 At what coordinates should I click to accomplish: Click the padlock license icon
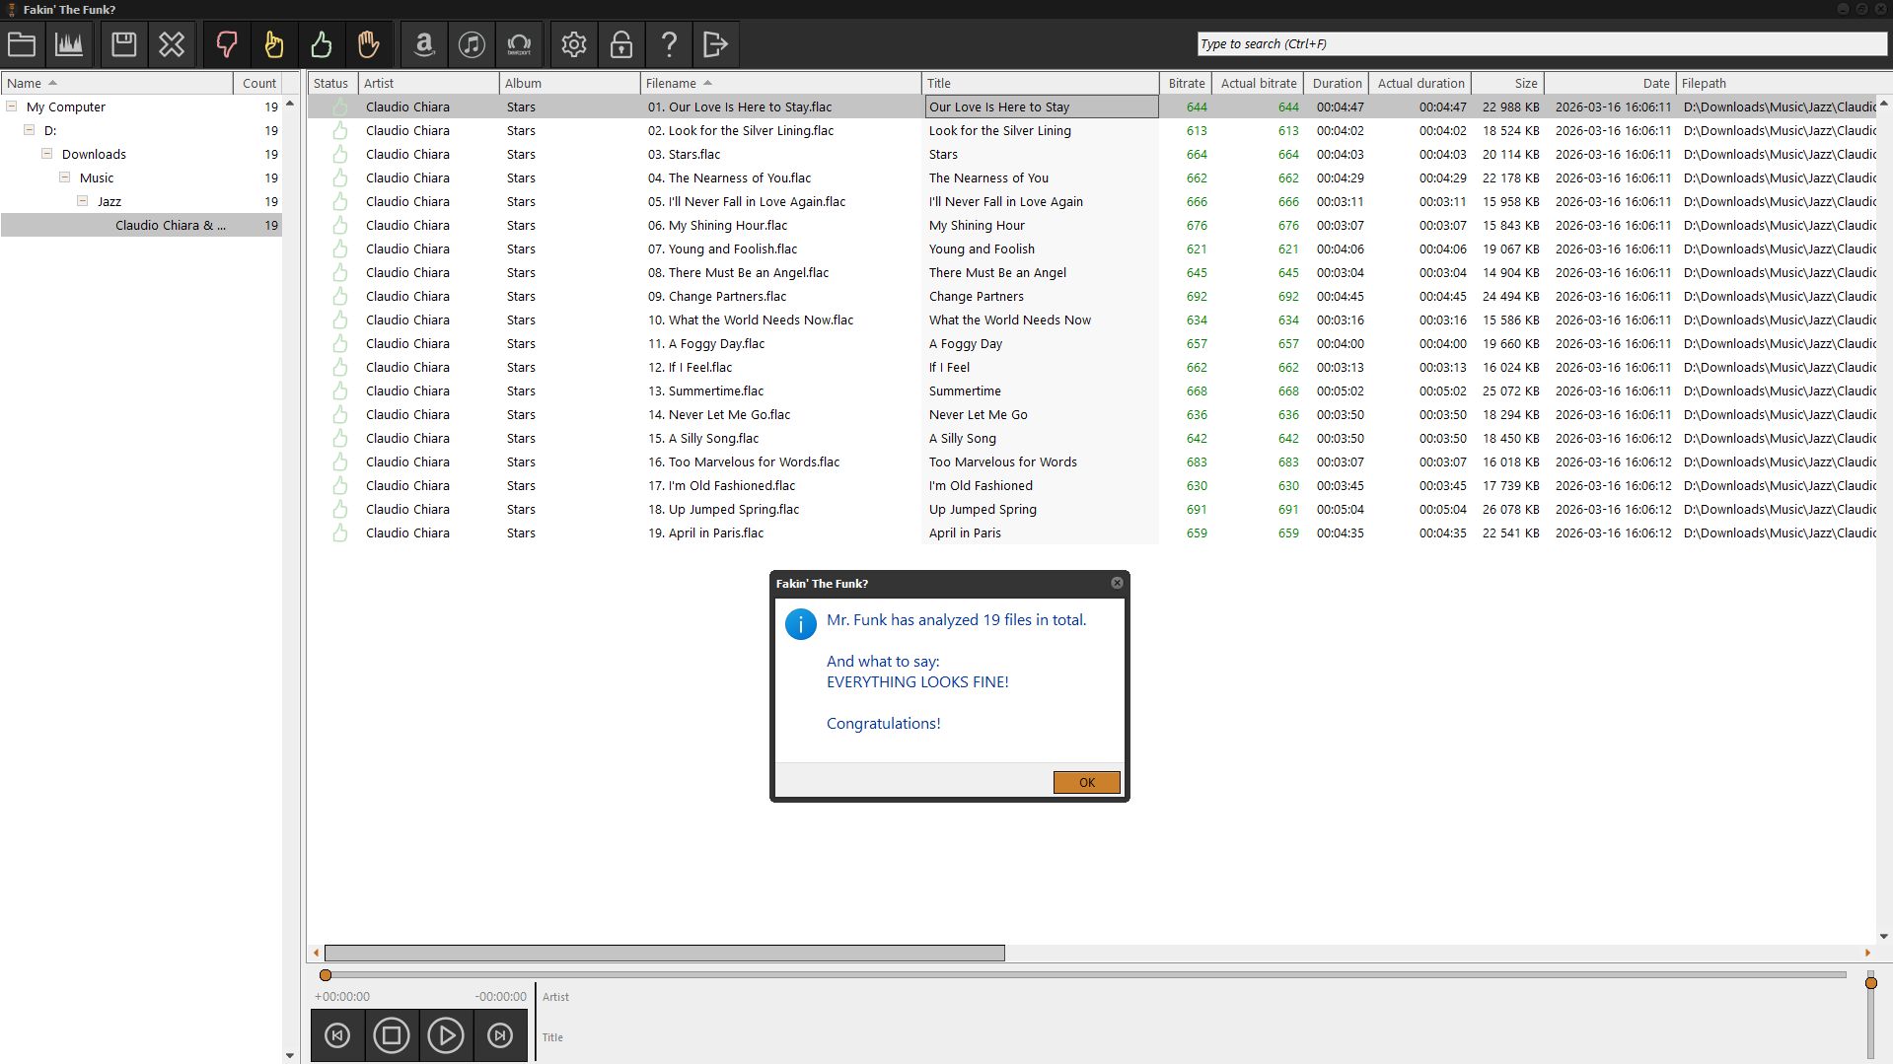point(620,44)
